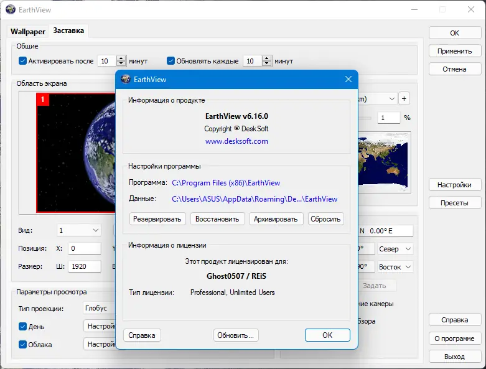The image size is (486, 369).
Task: Click the Обновить... button
Action: coord(236,335)
